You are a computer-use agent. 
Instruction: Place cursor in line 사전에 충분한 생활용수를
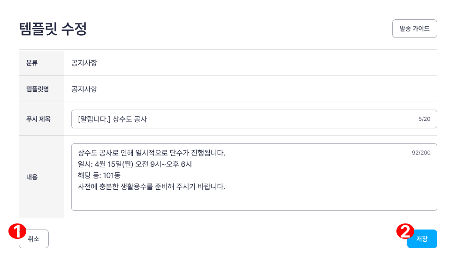click(152, 186)
